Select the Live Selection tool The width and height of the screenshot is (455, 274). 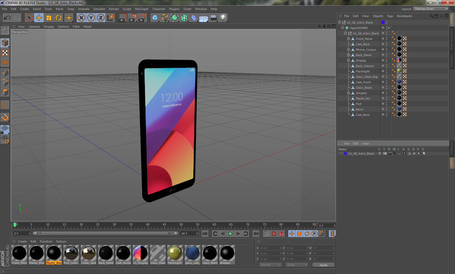coord(29,18)
